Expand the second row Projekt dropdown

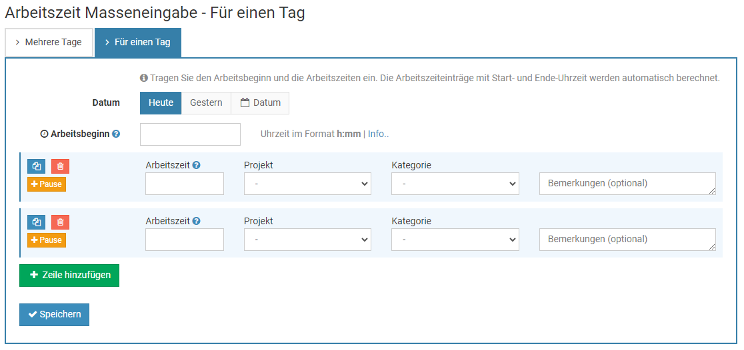pos(307,240)
